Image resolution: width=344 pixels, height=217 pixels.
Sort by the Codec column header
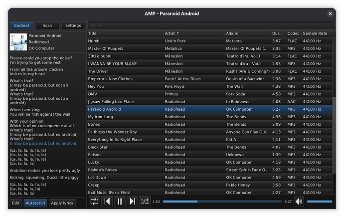click(294, 33)
